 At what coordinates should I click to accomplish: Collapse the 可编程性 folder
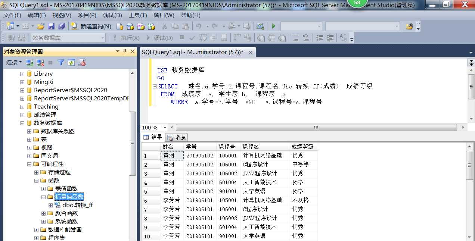click(30, 164)
